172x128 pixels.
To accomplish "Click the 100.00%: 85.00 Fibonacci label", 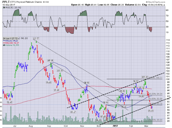I will [155, 120].
